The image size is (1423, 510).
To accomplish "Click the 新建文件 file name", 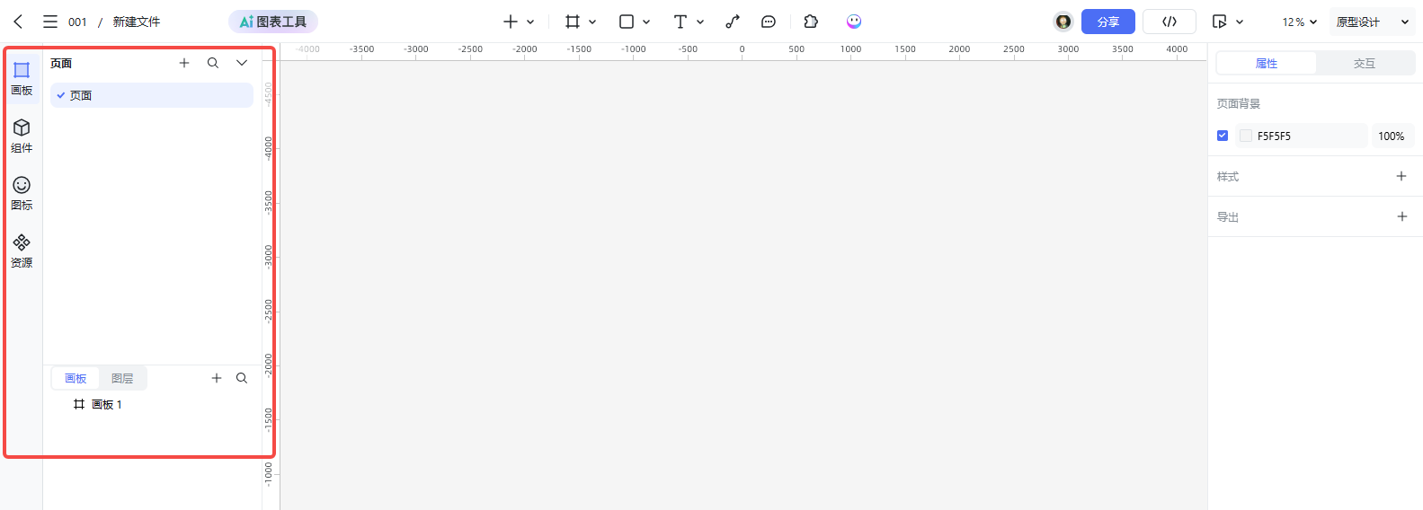I will click(x=137, y=22).
